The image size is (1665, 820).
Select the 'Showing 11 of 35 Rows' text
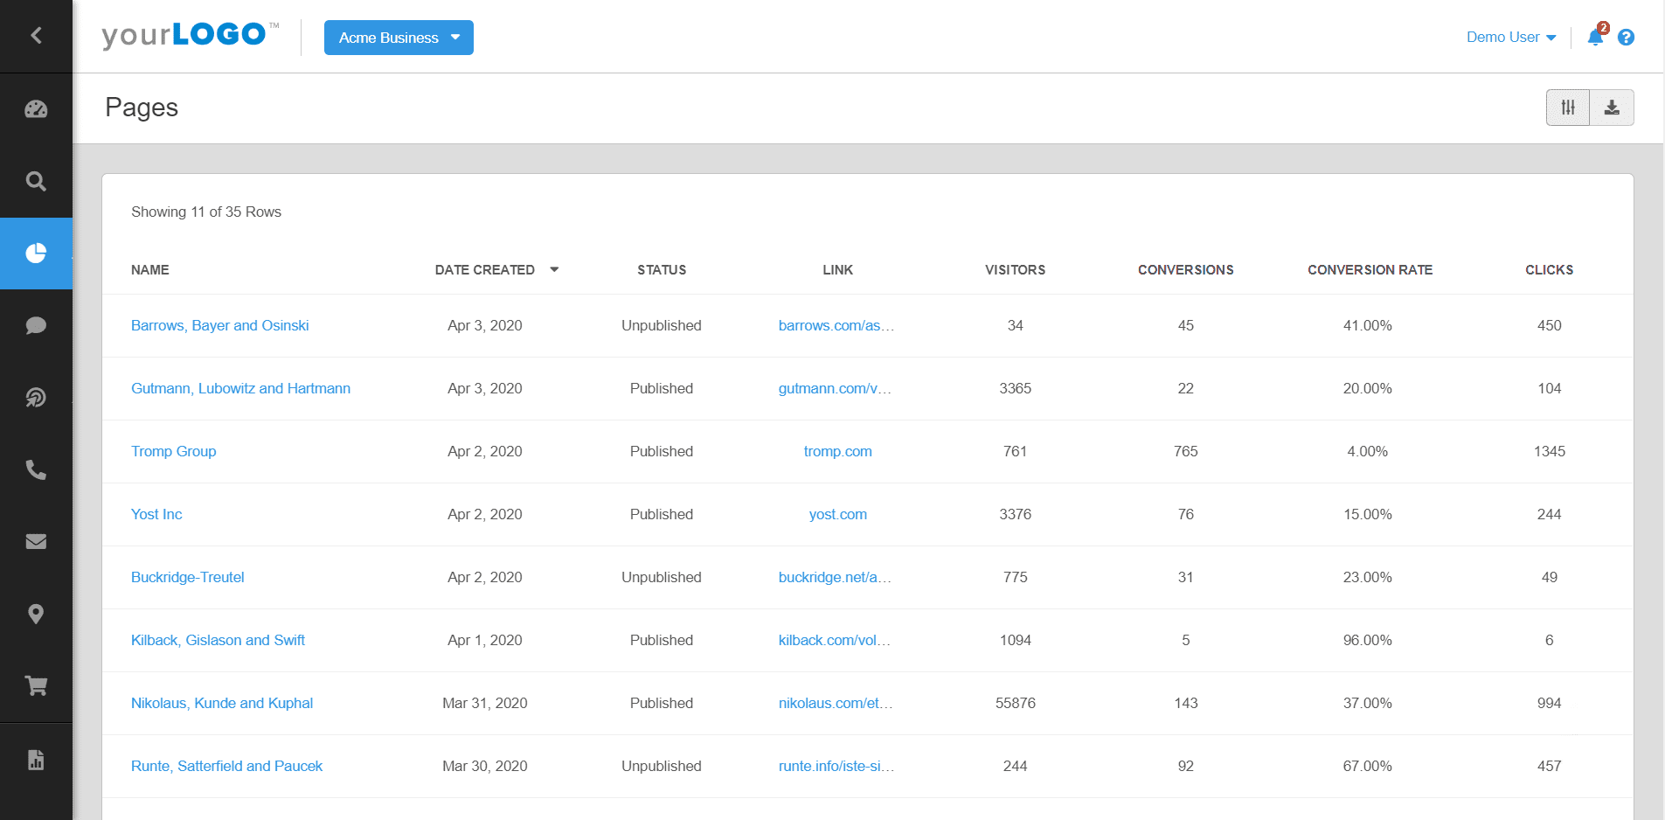[206, 212]
